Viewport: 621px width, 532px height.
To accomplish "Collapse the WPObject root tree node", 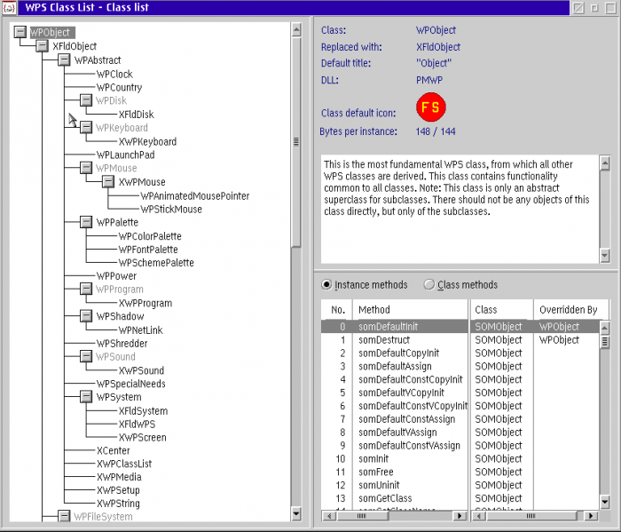I will pyautogui.click(x=20, y=32).
